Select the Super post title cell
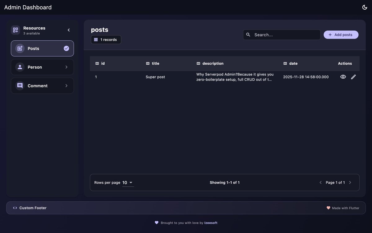372x233 pixels. tap(155, 77)
